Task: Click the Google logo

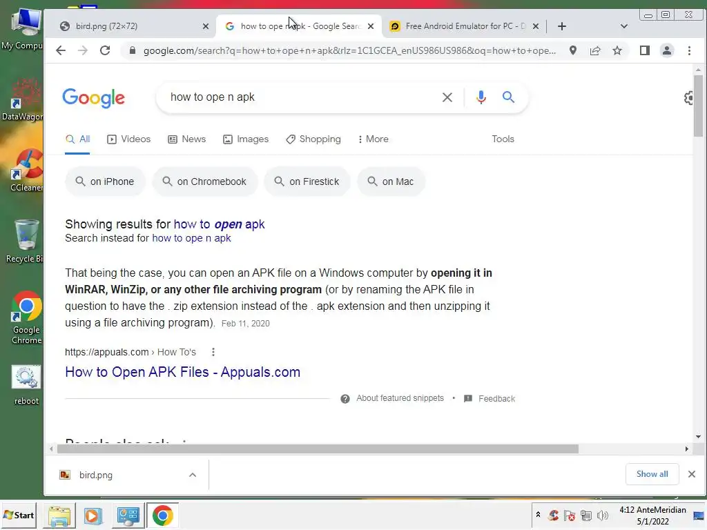Action: coord(93,98)
